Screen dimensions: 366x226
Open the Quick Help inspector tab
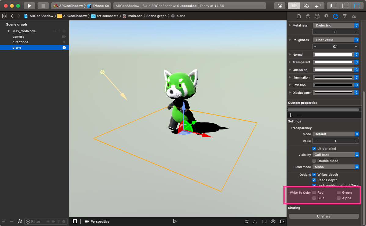point(308,16)
